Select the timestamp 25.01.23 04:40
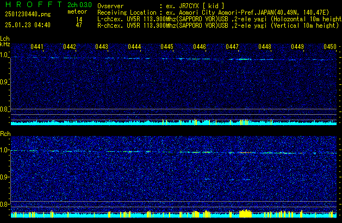Viewport: 342px width, 223px height. click(28, 25)
